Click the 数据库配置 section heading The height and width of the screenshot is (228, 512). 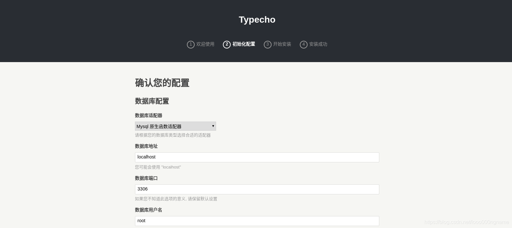tap(152, 101)
